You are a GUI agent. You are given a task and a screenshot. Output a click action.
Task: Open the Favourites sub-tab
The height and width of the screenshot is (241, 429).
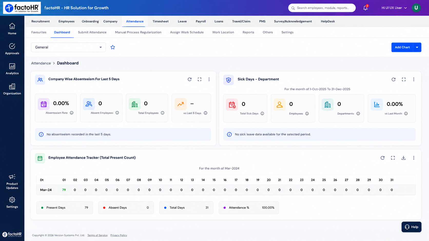pyautogui.click(x=39, y=32)
